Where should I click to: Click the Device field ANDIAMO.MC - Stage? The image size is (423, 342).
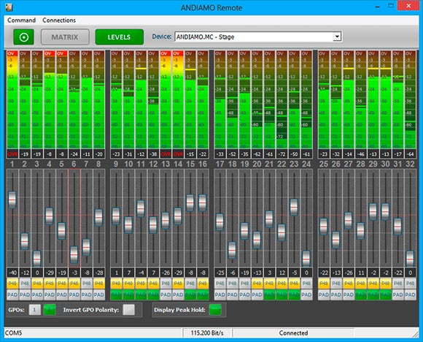258,37
